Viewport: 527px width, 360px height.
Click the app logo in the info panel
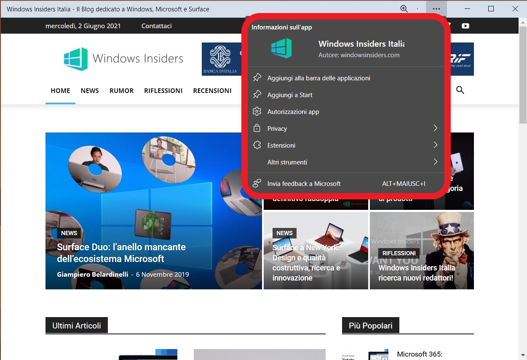(281, 48)
